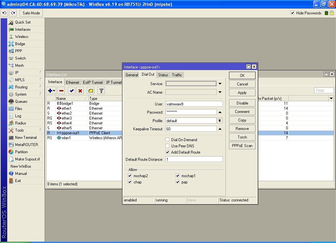Click the User input field
The image size is (336, 243).
pos(194,104)
